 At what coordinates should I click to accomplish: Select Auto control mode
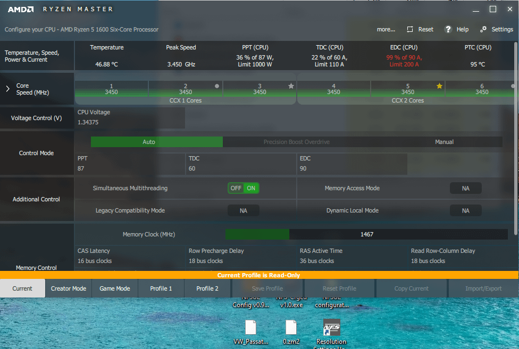[157, 142]
